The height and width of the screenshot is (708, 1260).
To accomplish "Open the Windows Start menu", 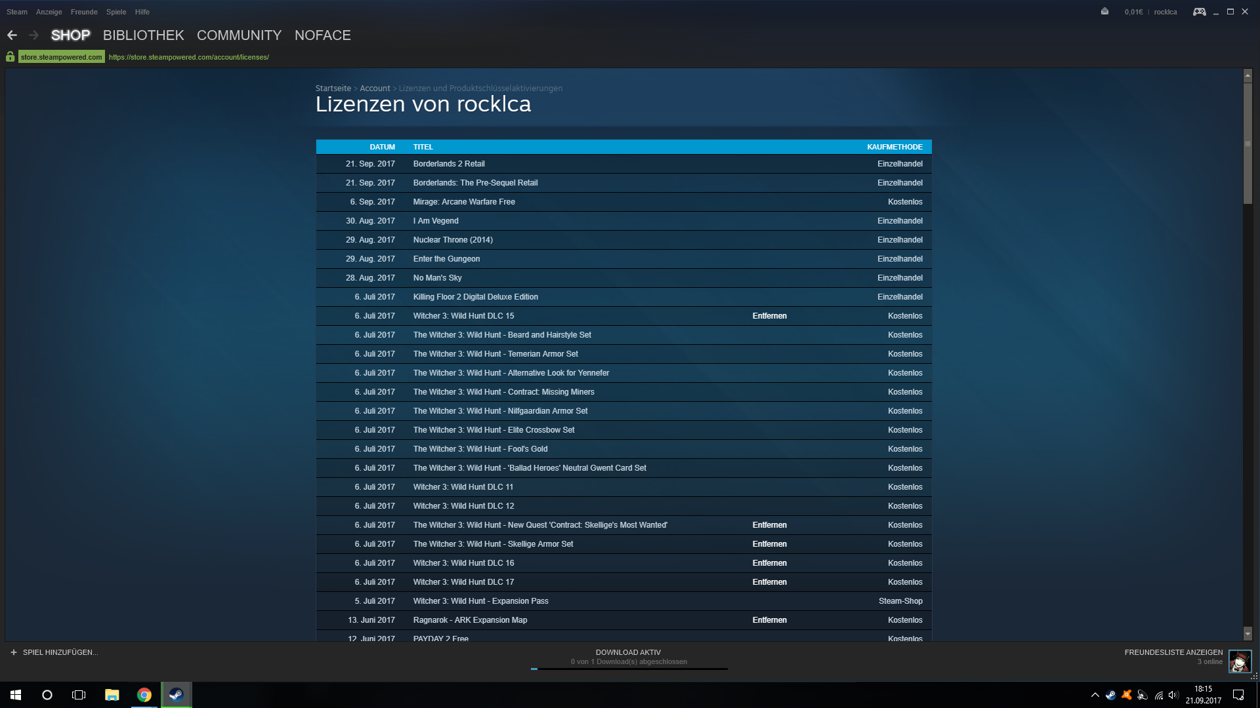I will pos(16,695).
